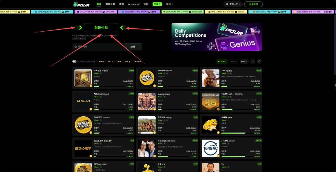
Task: Click the X icon on AI Select card
Action: click(x=101, y=96)
